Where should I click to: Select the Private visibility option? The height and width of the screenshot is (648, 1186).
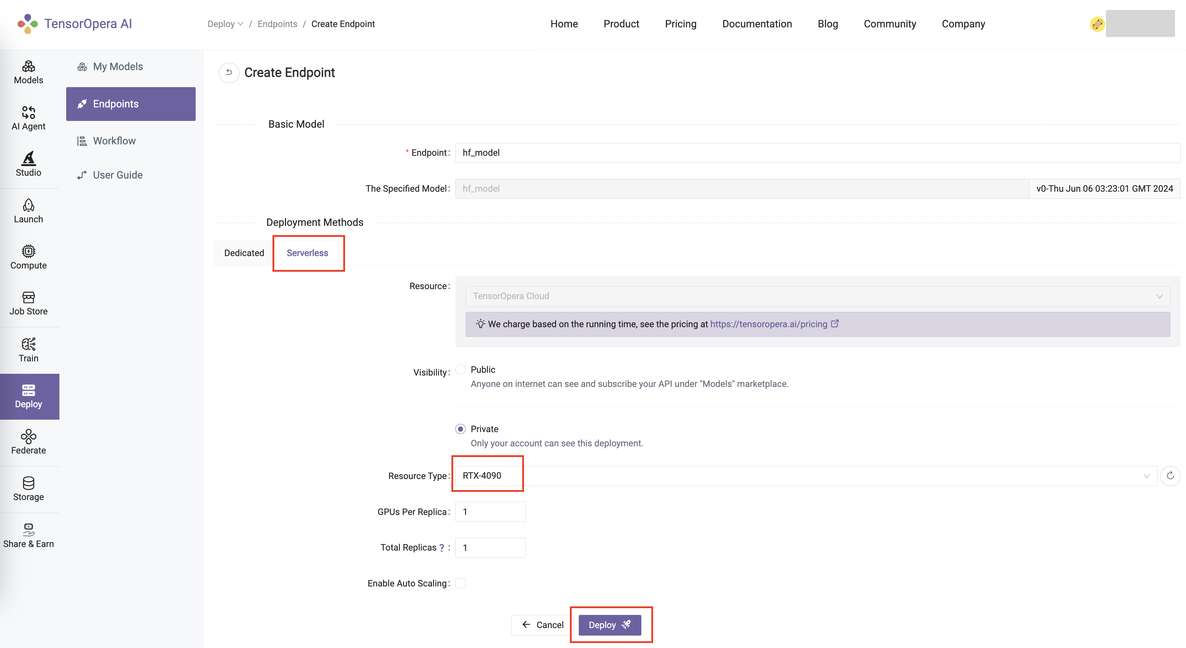460,429
